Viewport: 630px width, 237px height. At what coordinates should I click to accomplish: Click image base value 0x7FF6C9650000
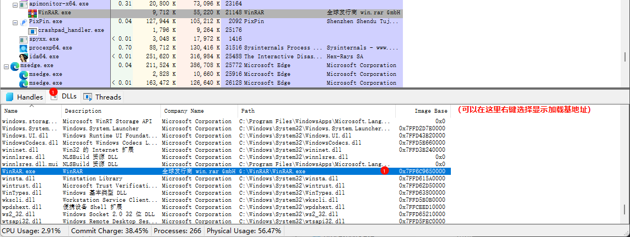pyautogui.click(x=422, y=171)
